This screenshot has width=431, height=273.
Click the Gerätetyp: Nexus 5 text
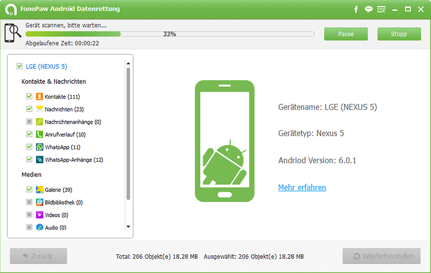[x=311, y=133]
